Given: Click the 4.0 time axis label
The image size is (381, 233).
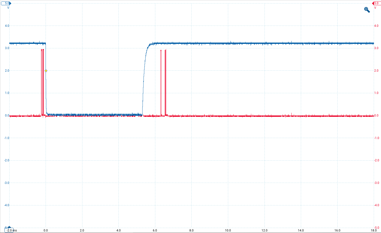Looking at the screenshot, I should point(118,230).
